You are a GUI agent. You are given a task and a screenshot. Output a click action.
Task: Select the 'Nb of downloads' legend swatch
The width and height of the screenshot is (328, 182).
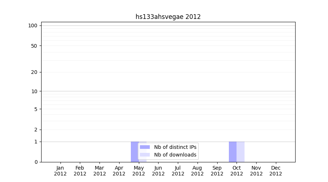[x=145, y=155]
